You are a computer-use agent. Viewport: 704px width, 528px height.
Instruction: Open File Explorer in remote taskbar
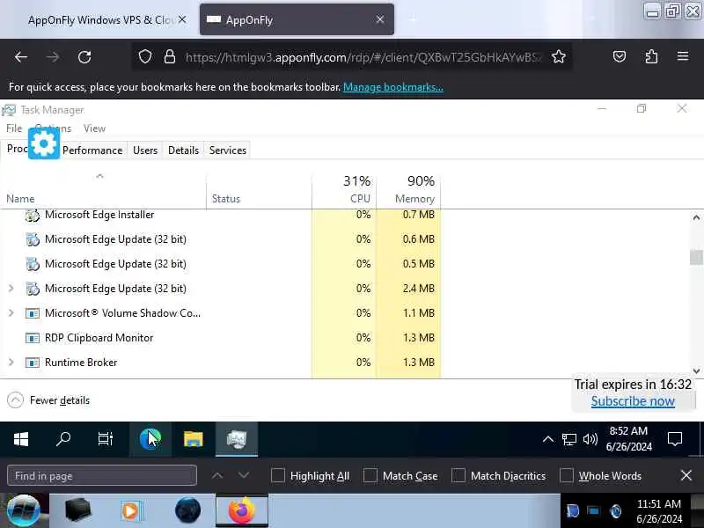click(x=193, y=438)
